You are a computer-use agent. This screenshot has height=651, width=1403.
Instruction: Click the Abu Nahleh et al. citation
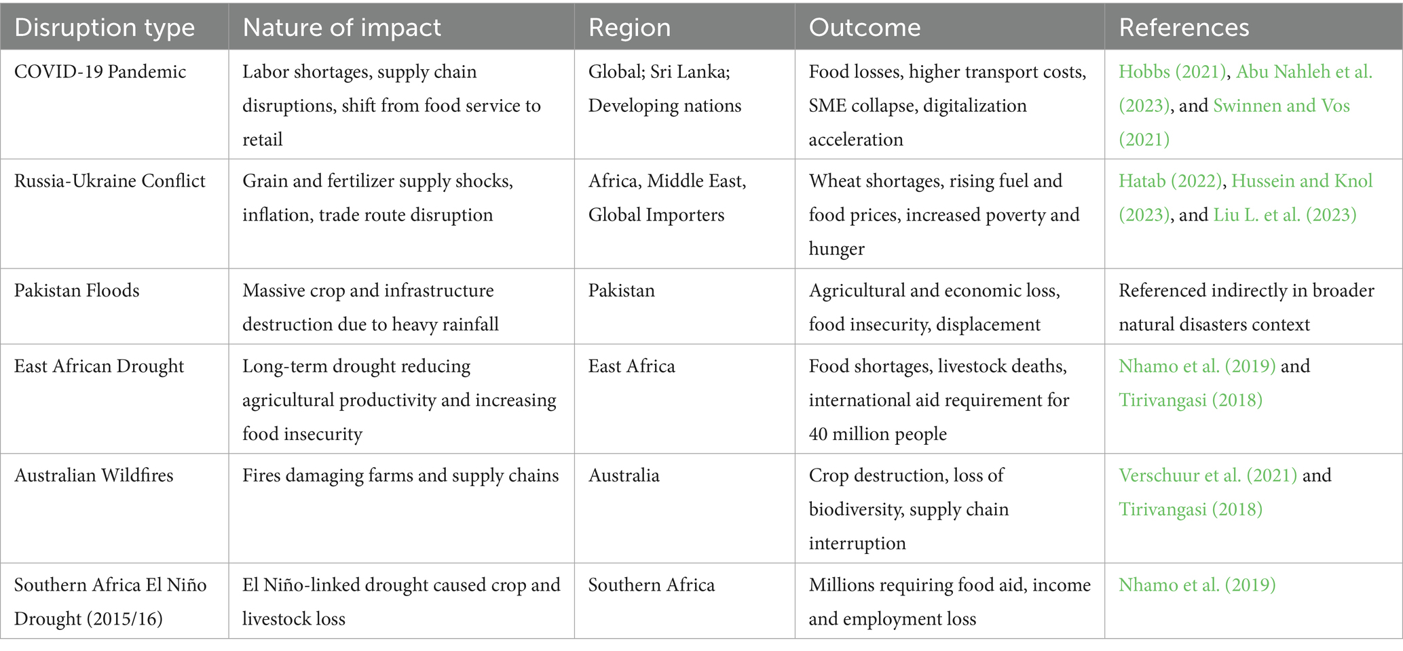(x=1304, y=72)
